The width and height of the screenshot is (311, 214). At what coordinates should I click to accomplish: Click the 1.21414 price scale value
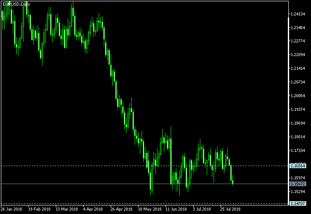[298, 68]
